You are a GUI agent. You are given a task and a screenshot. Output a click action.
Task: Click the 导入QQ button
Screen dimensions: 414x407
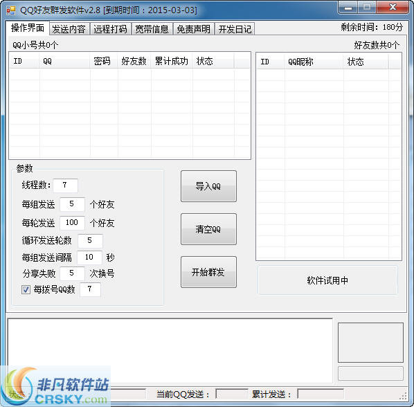pyautogui.click(x=208, y=186)
